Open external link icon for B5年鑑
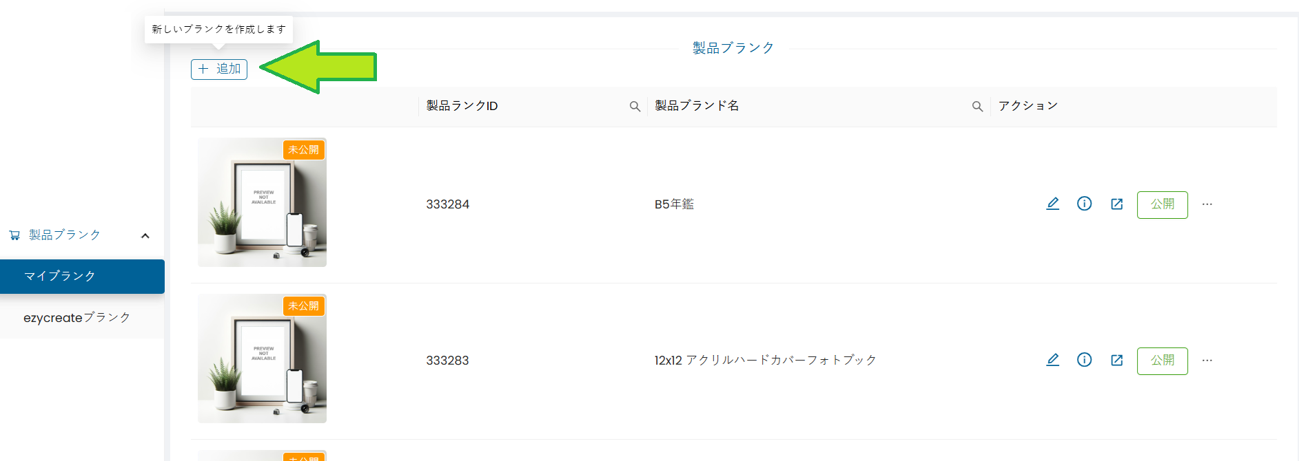This screenshot has width=1299, height=461. click(1116, 204)
